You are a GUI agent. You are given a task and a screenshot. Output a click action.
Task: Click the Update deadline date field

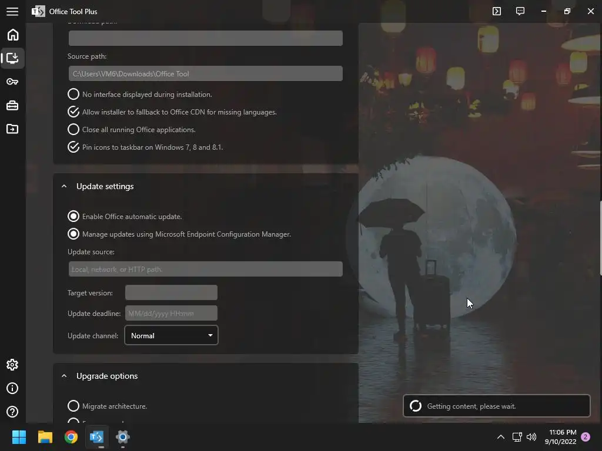171,314
